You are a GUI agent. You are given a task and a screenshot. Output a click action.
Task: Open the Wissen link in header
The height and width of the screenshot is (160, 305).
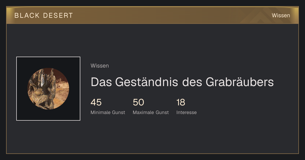(281, 15)
